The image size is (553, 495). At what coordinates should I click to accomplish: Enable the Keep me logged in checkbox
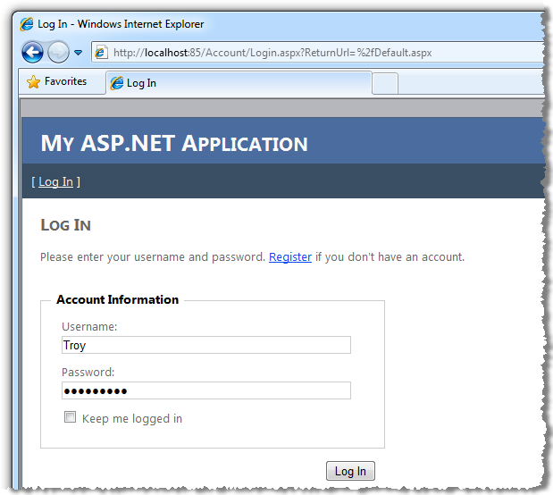point(70,417)
